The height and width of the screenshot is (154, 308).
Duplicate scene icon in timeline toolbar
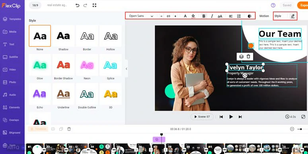[61, 129]
